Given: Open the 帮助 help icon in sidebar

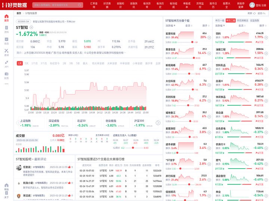Looking at the screenshot, I should [x=6, y=185].
